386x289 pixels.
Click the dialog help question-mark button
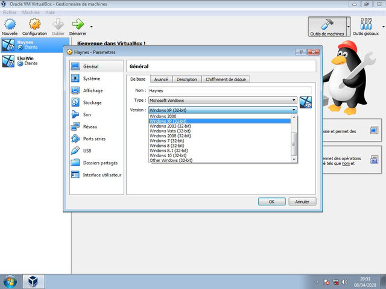(301, 52)
